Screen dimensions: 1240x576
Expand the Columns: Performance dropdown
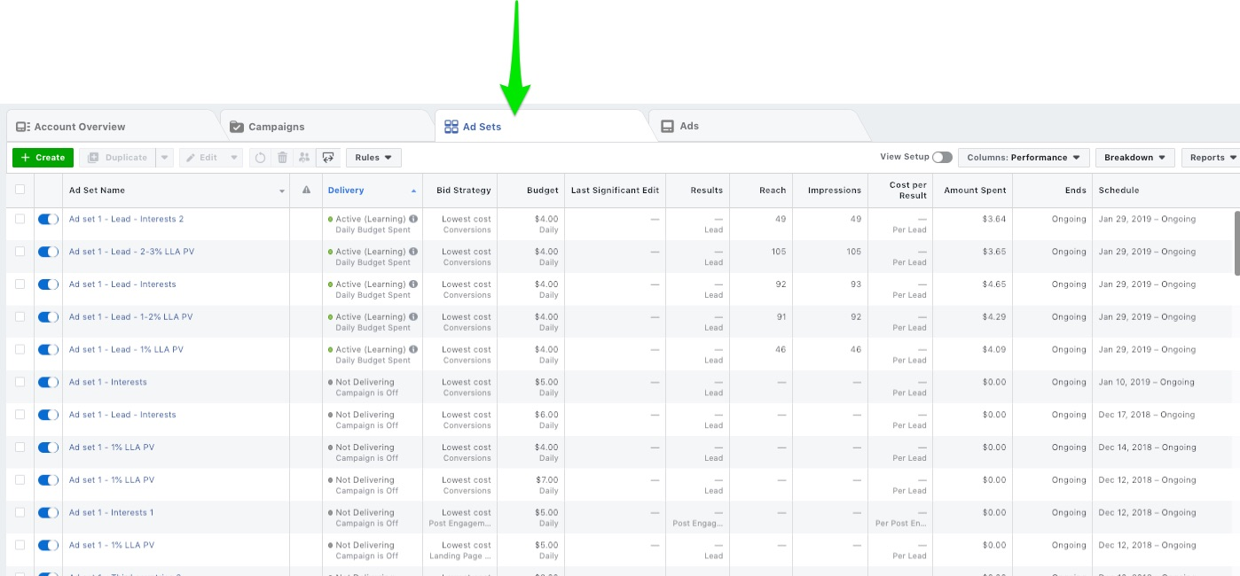1024,157
